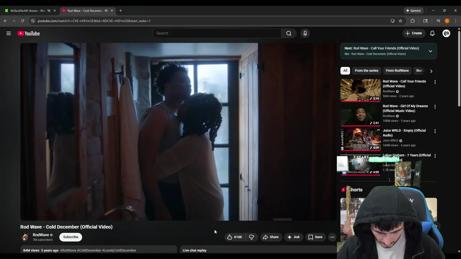Select From the series chip
461x259 pixels.
pyautogui.click(x=367, y=71)
